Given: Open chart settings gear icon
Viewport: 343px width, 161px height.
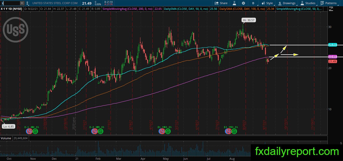Looking at the screenshot, I should click(243, 3).
